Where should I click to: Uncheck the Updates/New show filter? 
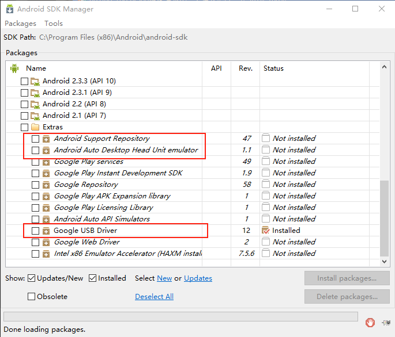pos(31,278)
